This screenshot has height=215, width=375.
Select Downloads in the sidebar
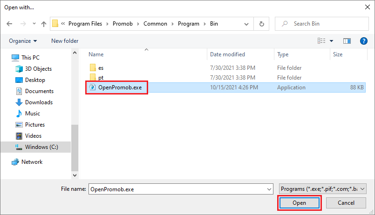pos(39,102)
